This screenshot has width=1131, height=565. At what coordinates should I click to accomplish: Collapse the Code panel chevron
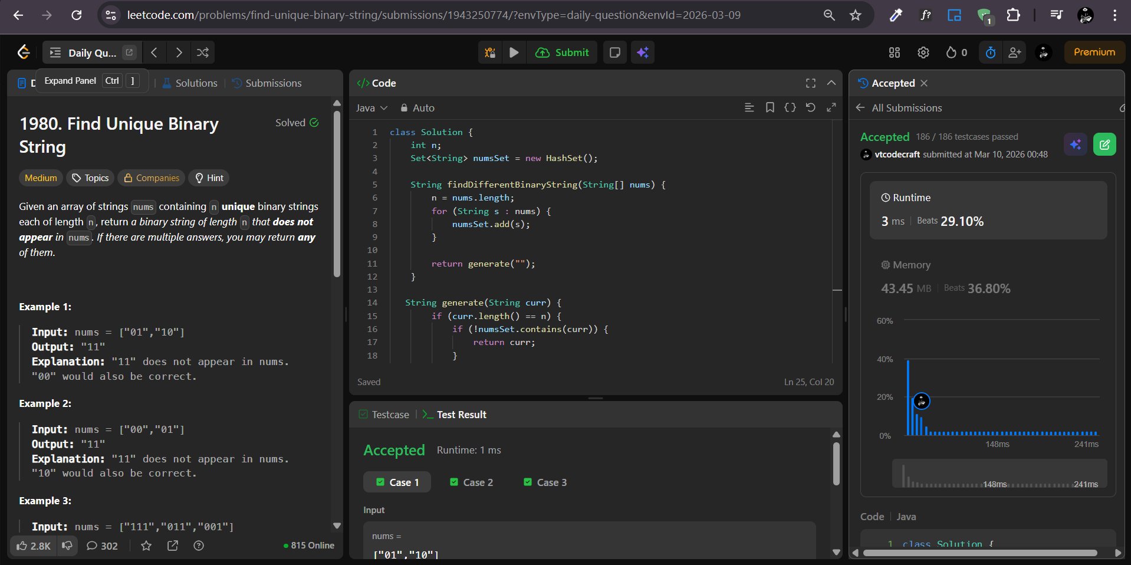pos(831,83)
